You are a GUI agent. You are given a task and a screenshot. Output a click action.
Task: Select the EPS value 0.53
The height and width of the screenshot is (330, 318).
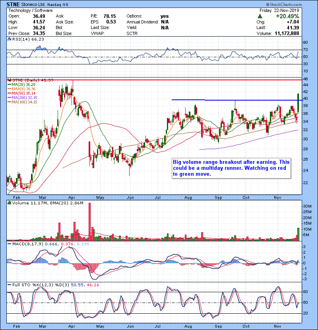[111, 22]
